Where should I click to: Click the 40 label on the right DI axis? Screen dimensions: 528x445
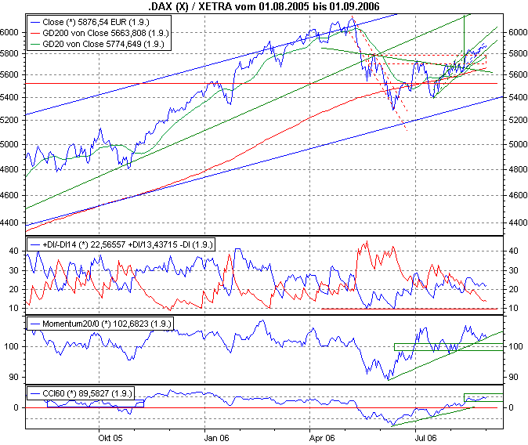pyautogui.click(x=513, y=251)
